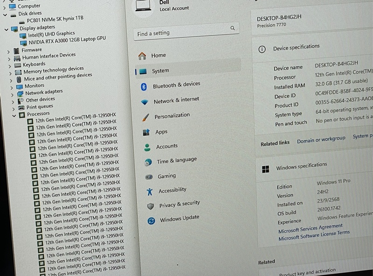The height and width of the screenshot is (276, 373).
Task: Click the Gaming controller icon
Action: pyautogui.click(x=149, y=177)
